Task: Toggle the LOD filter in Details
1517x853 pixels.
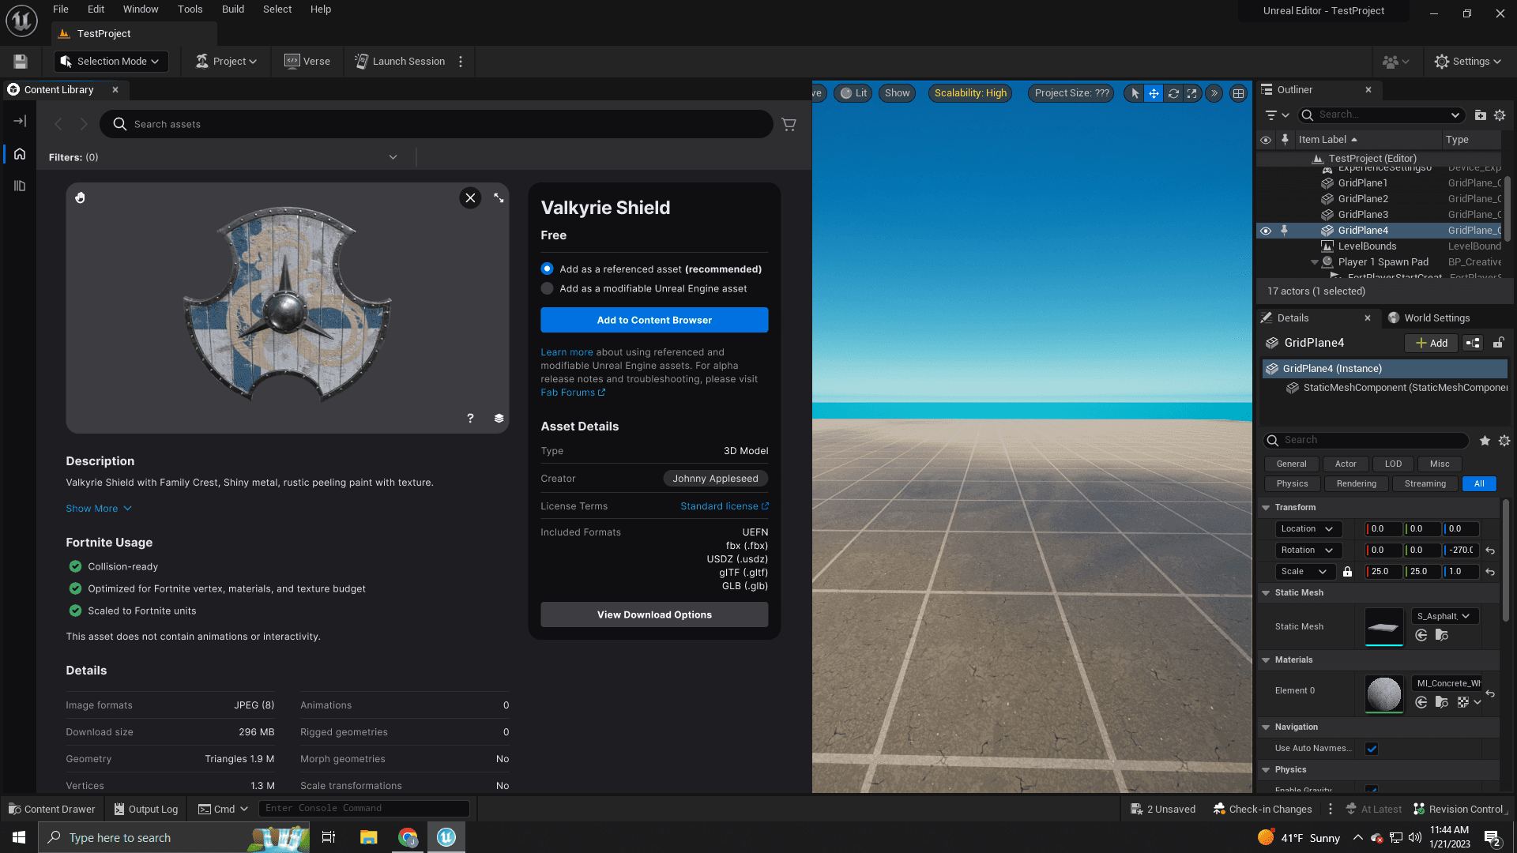Action: (x=1393, y=464)
